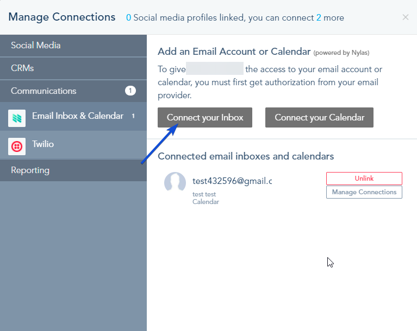
Task: Click the Calendar label under test test
Action: (206, 202)
